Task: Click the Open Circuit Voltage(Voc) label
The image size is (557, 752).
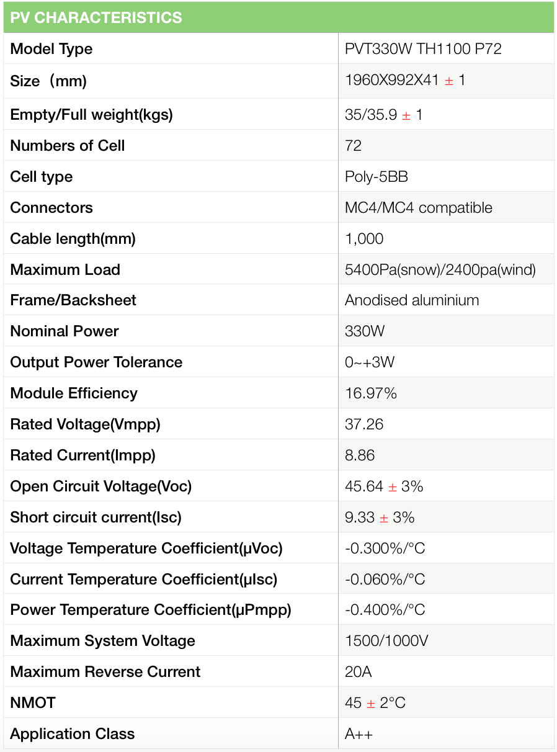Action: click(x=101, y=486)
